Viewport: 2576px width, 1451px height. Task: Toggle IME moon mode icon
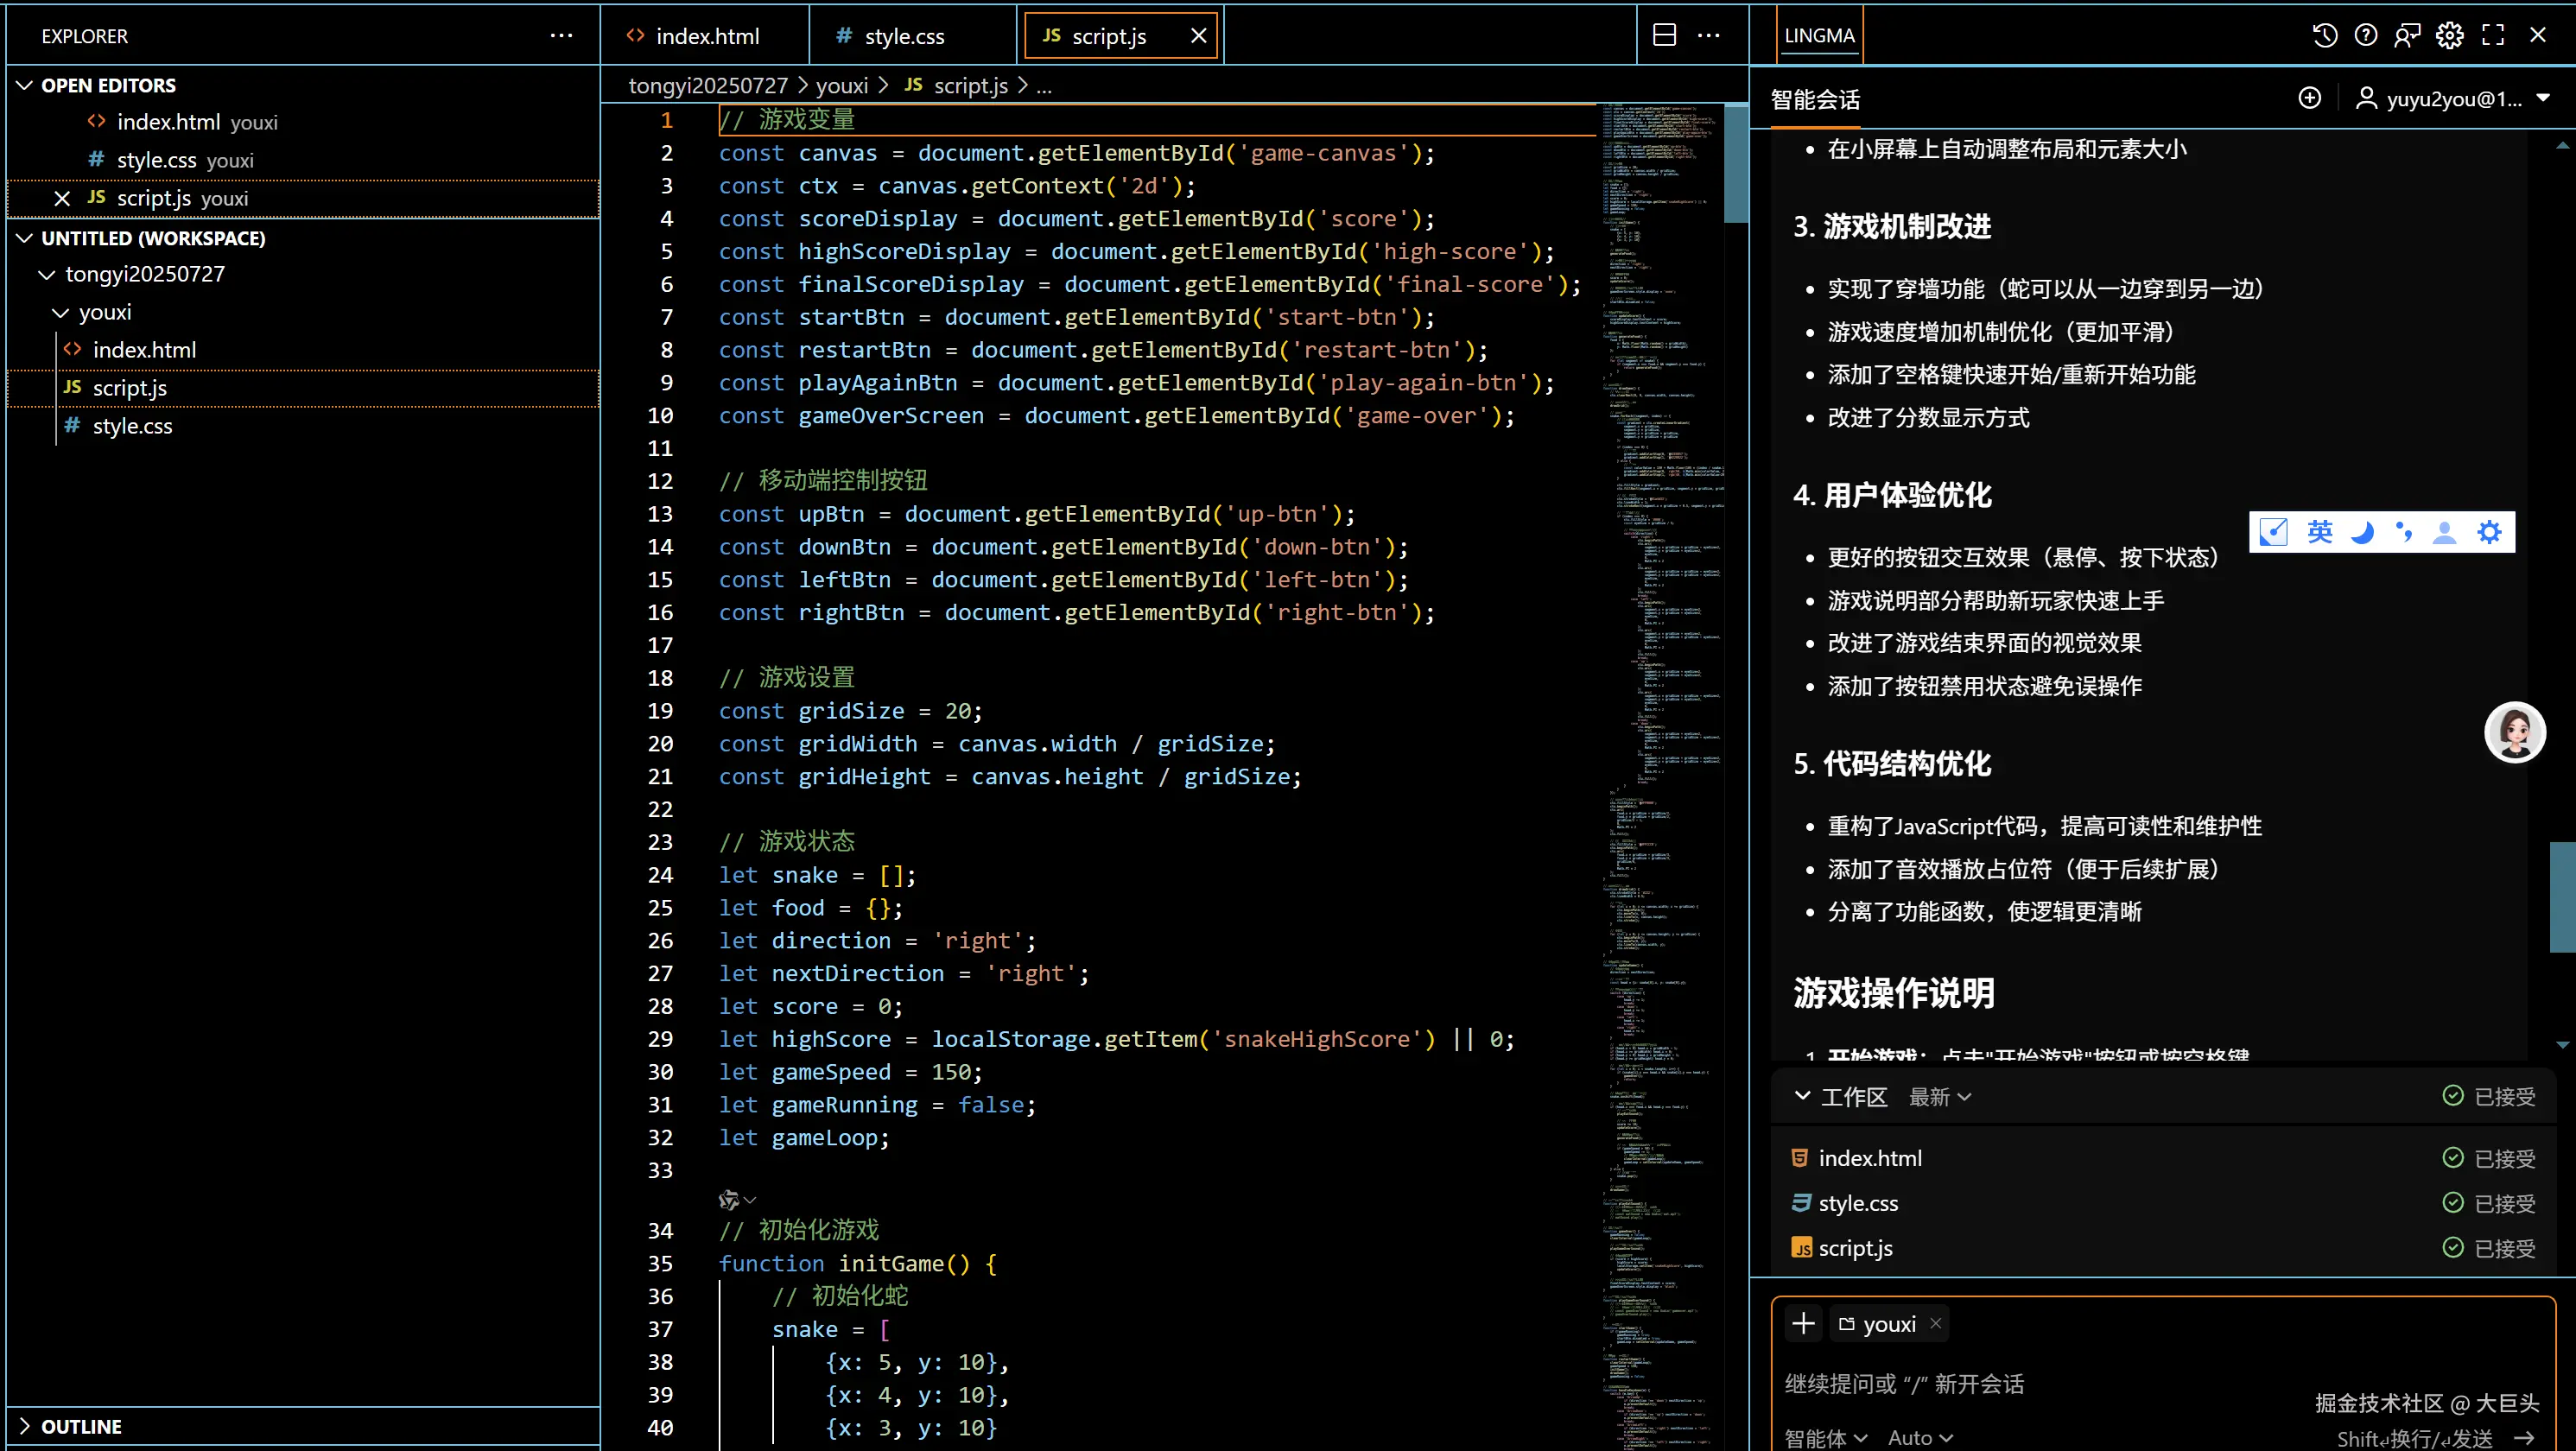(x=2362, y=532)
